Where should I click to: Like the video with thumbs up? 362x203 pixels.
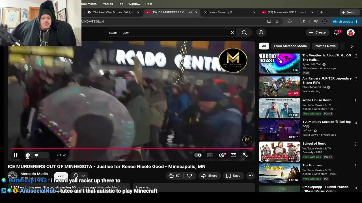(174, 176)
